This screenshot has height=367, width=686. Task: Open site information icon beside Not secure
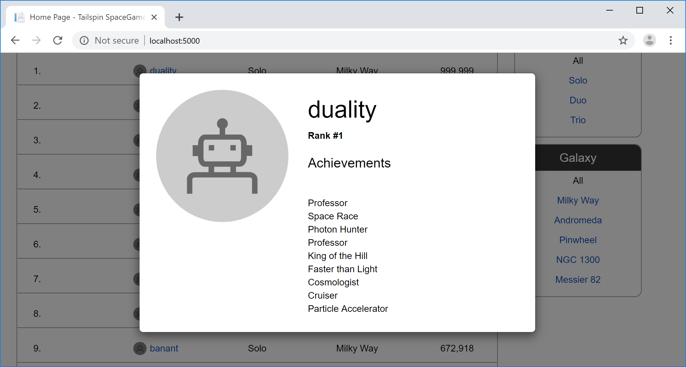point(84,40)
